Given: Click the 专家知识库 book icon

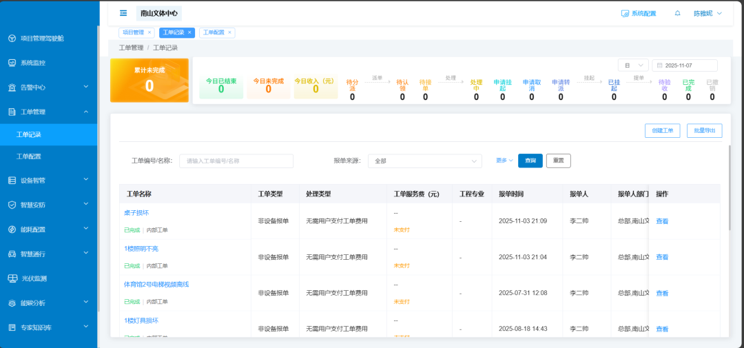Looking at the screenshot, I should click(x=12, y=327).
